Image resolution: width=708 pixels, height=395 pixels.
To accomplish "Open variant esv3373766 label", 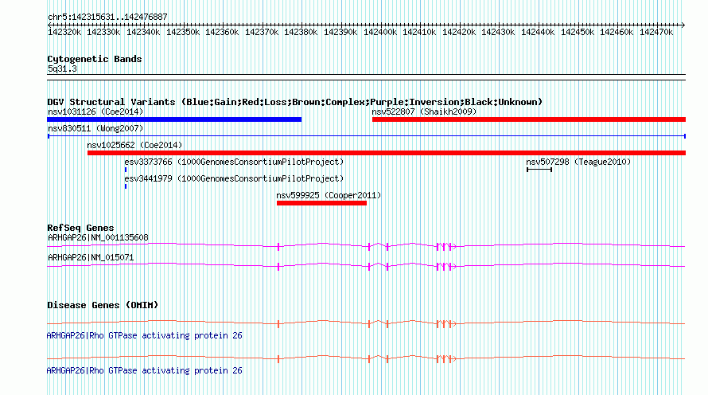I will [x=234, y=162].
